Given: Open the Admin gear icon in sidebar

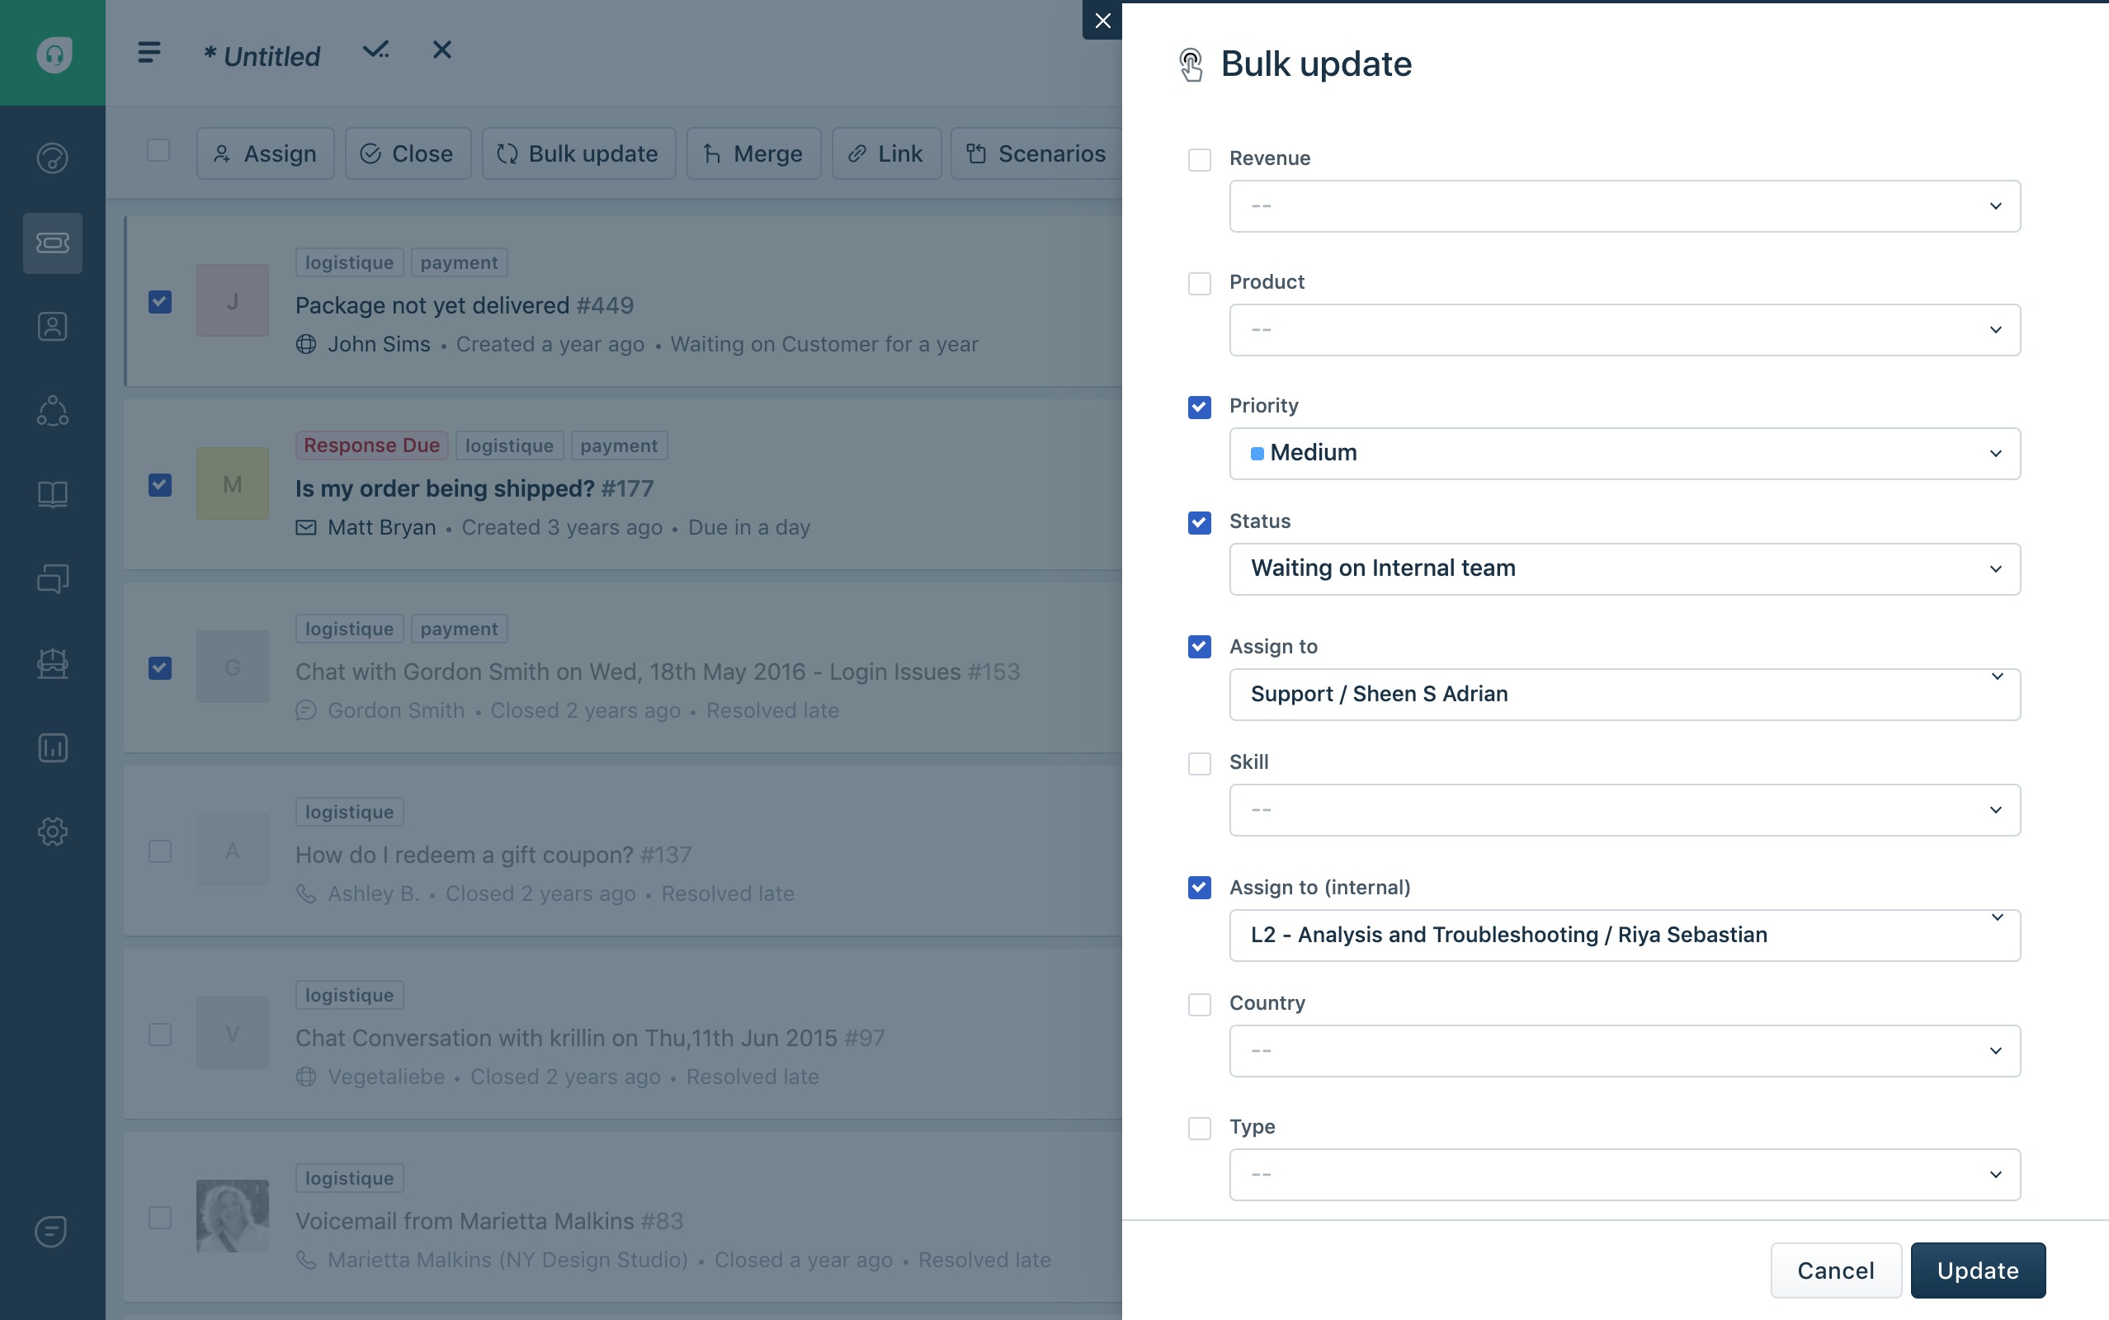Looking at the screenshot, I should 52,831.
